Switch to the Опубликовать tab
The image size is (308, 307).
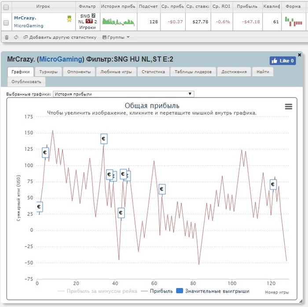26,82
